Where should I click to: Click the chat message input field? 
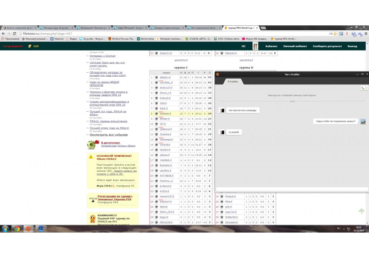click(x=292, y=189)
